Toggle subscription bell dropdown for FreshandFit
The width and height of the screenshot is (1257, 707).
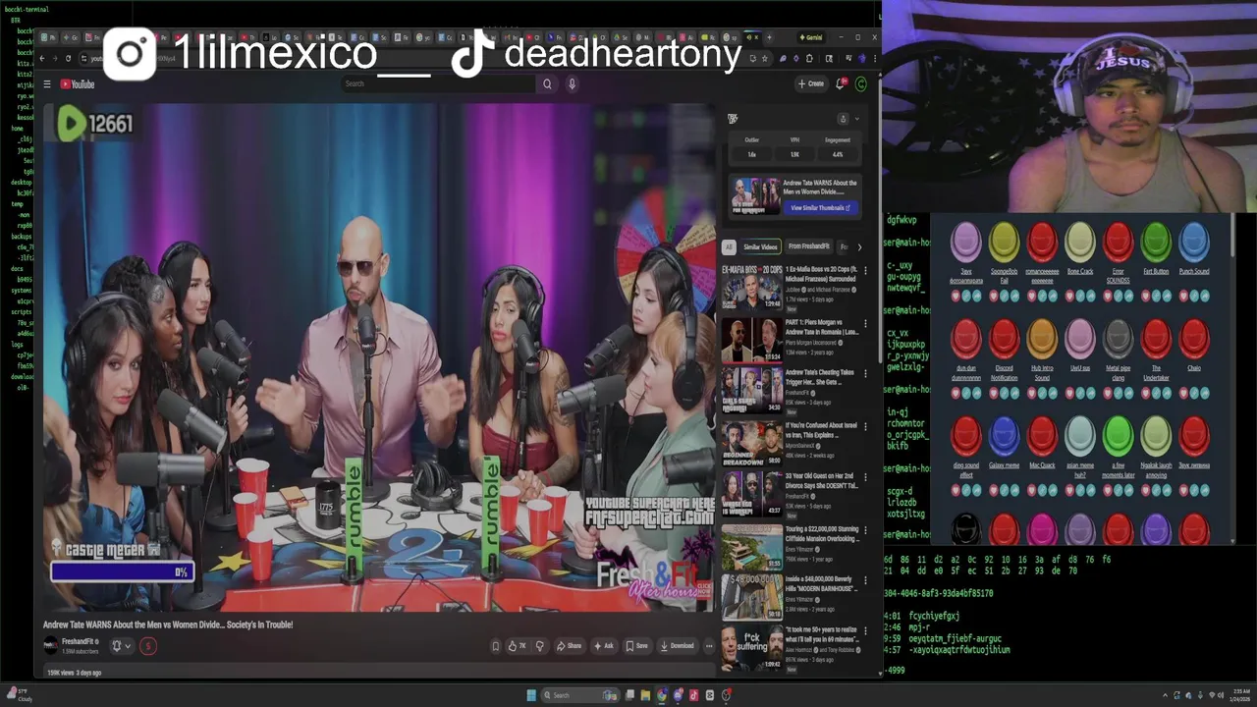(x=121, y=646)
